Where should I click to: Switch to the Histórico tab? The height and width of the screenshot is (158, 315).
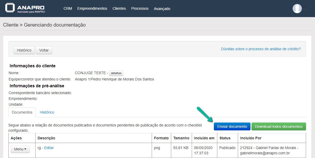[47, 112]
